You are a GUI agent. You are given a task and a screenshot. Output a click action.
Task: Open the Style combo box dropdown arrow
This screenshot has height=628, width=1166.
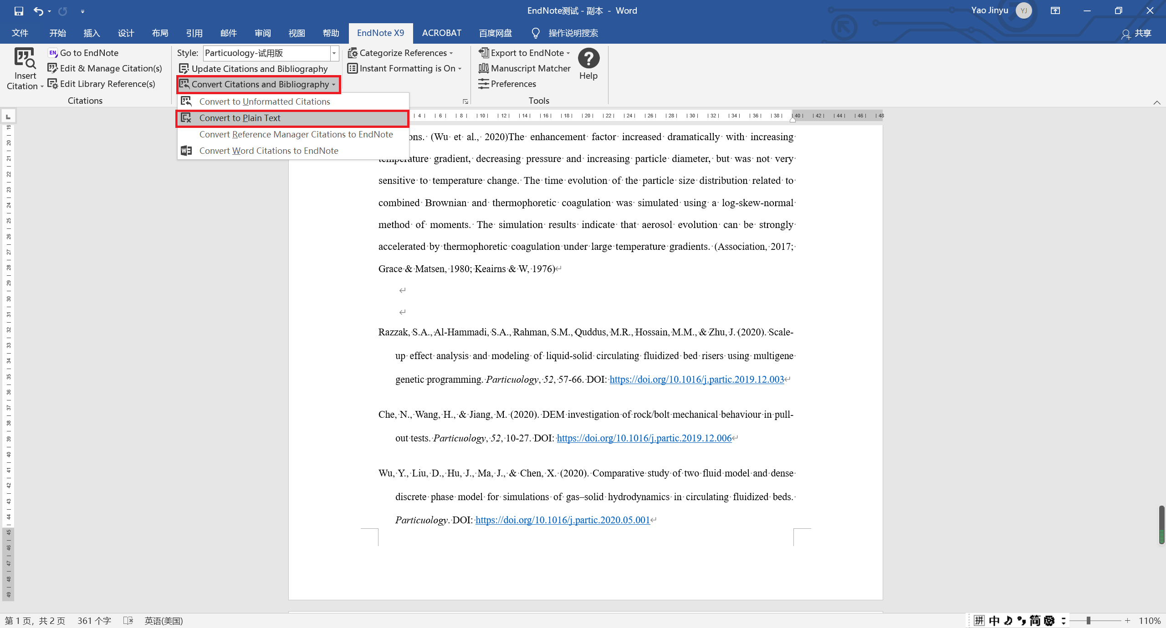click(334, 53)
